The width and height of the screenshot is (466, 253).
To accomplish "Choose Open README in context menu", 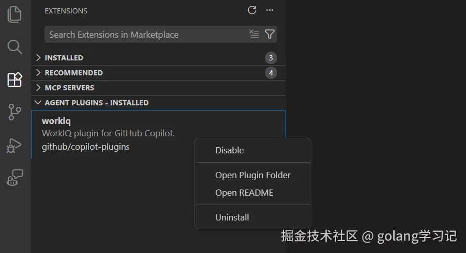I will 252,193.
